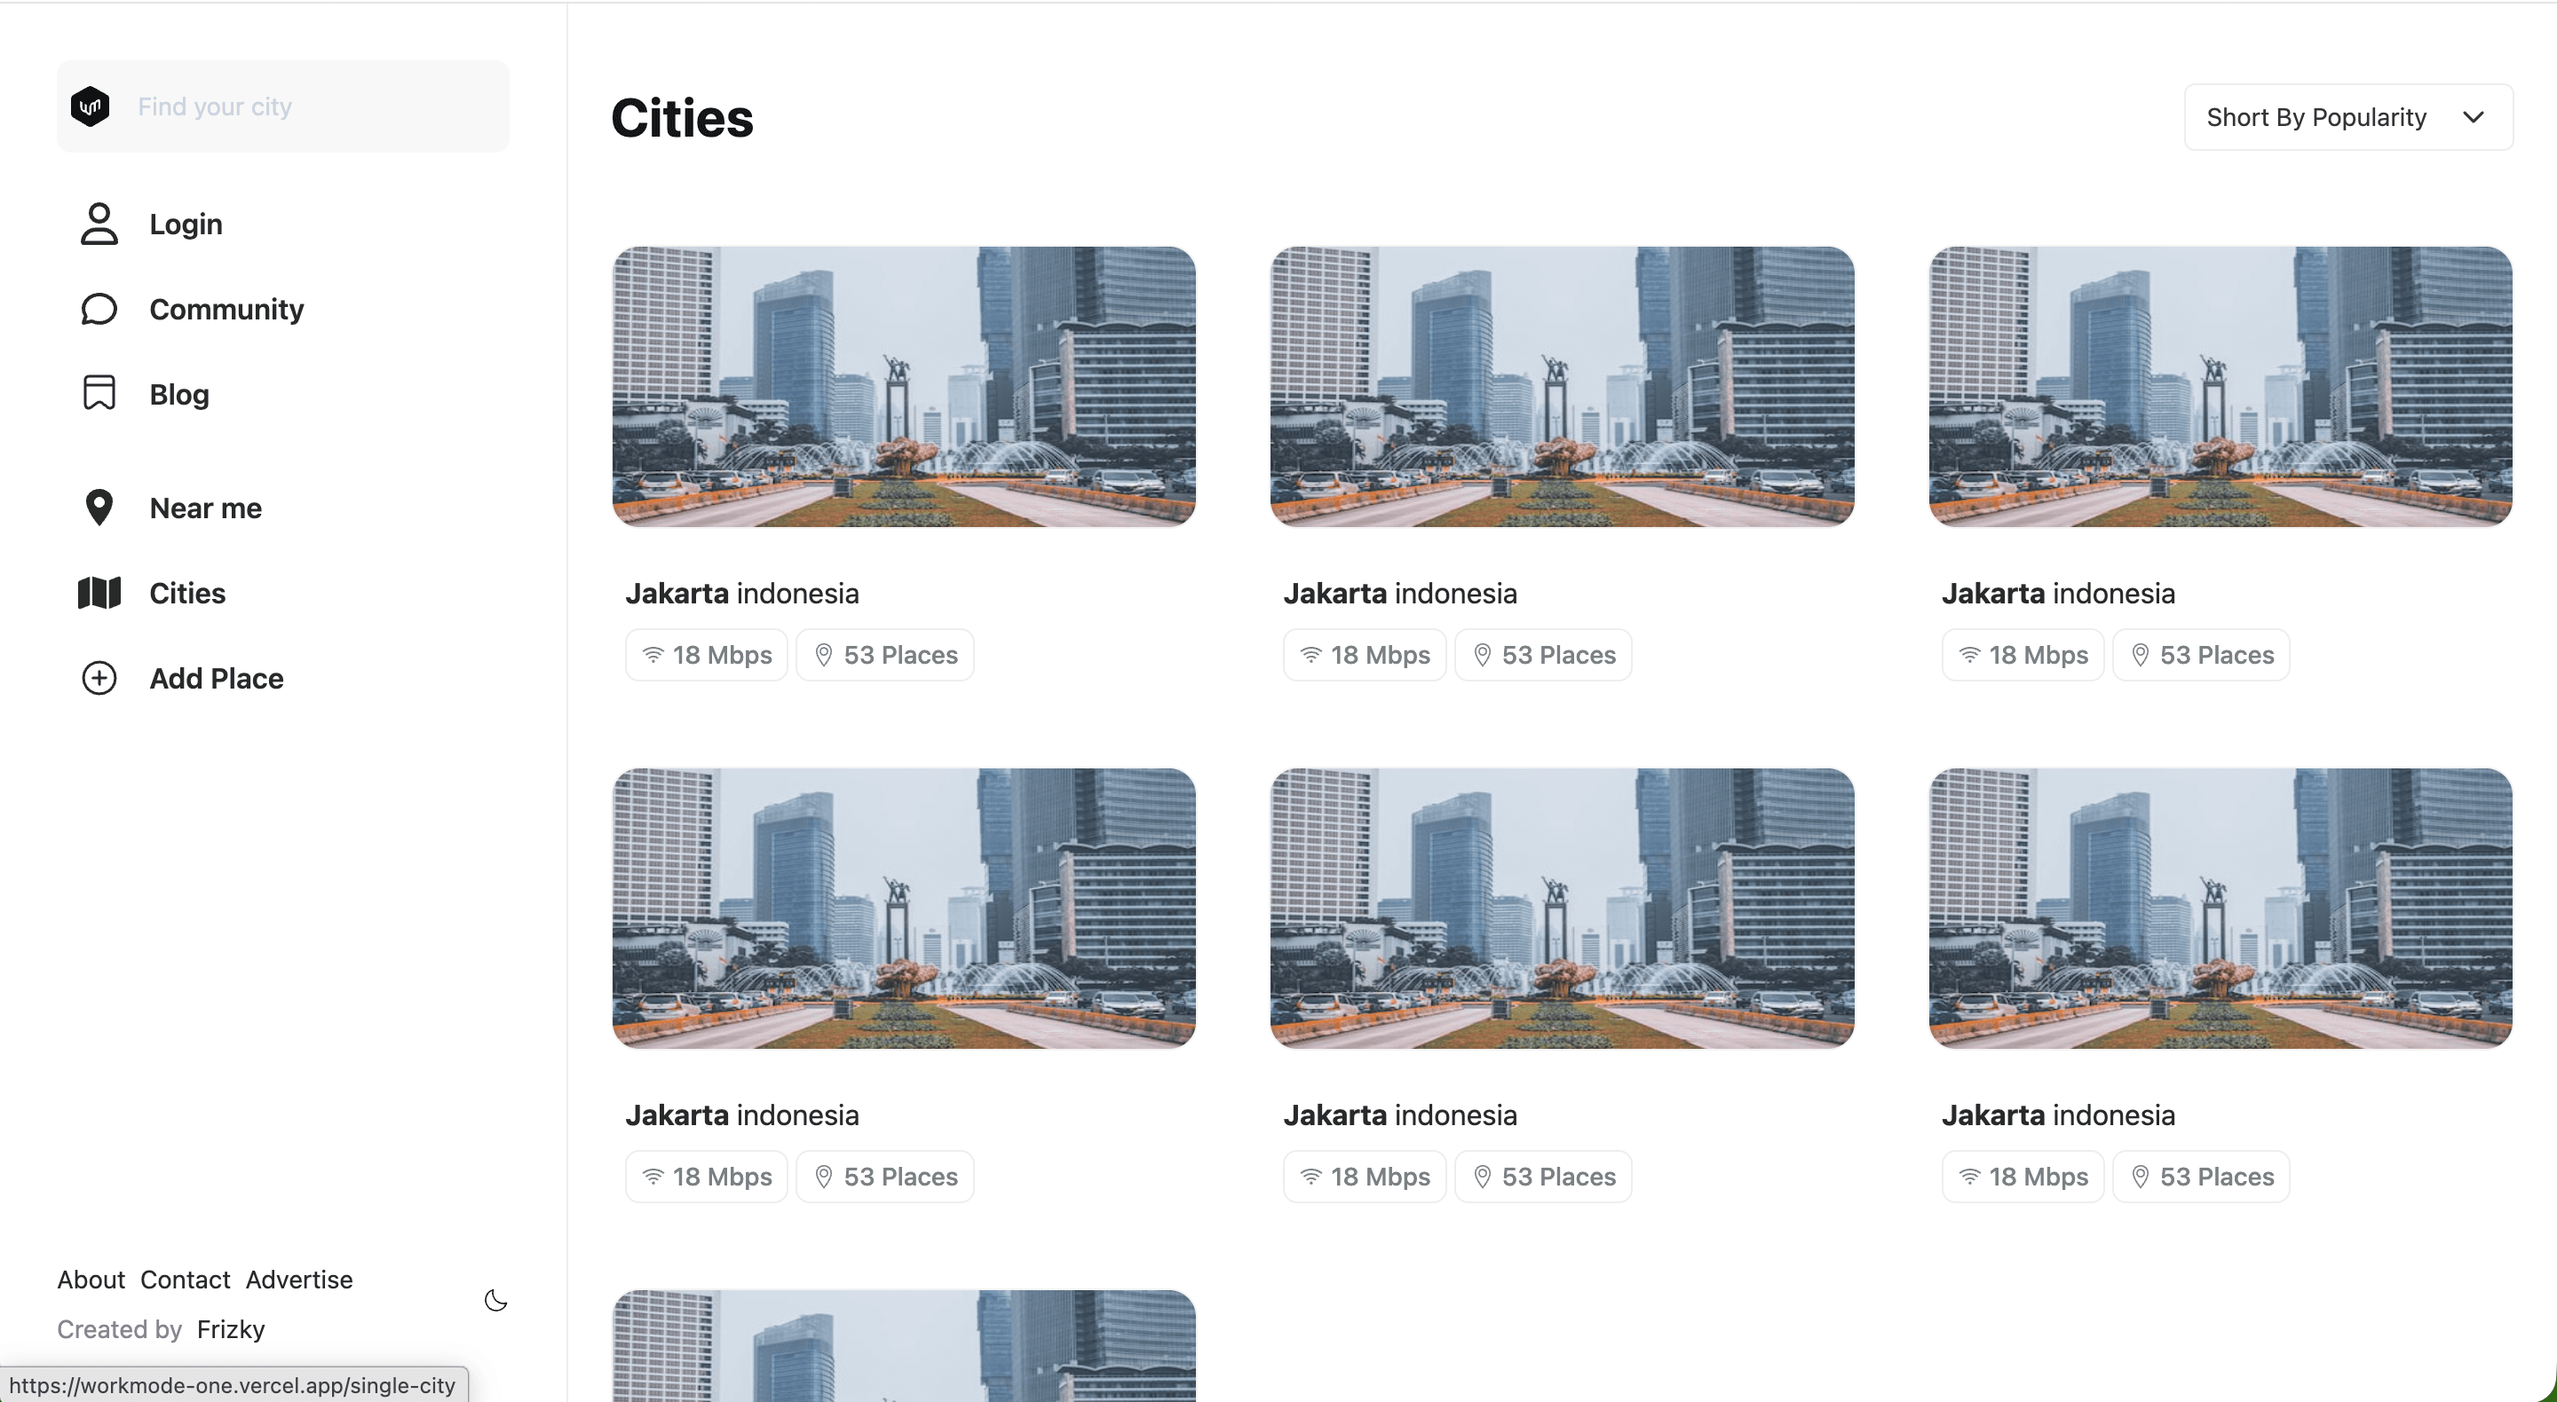Click the 18 Mbps badge on first card
Viewport: 2557px width, 1402px height.
[x=706, y=655]
